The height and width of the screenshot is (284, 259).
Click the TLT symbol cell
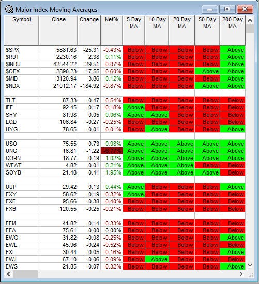[x=22, y=100]
